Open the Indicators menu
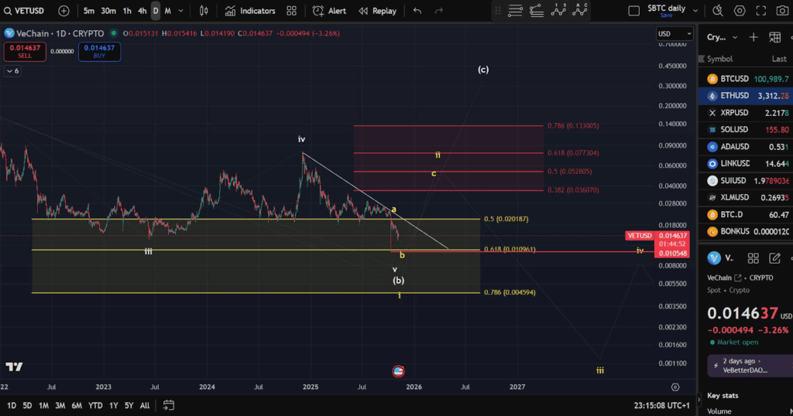793x416 pixels. (250, 11)
